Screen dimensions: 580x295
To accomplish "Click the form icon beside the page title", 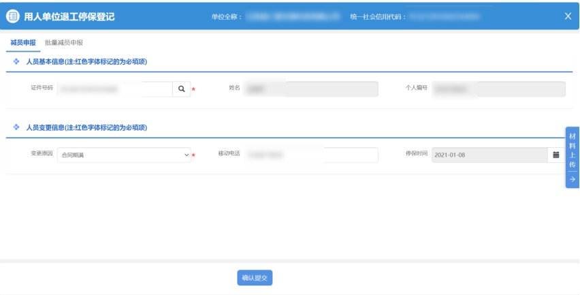I will tap(13, 16).
